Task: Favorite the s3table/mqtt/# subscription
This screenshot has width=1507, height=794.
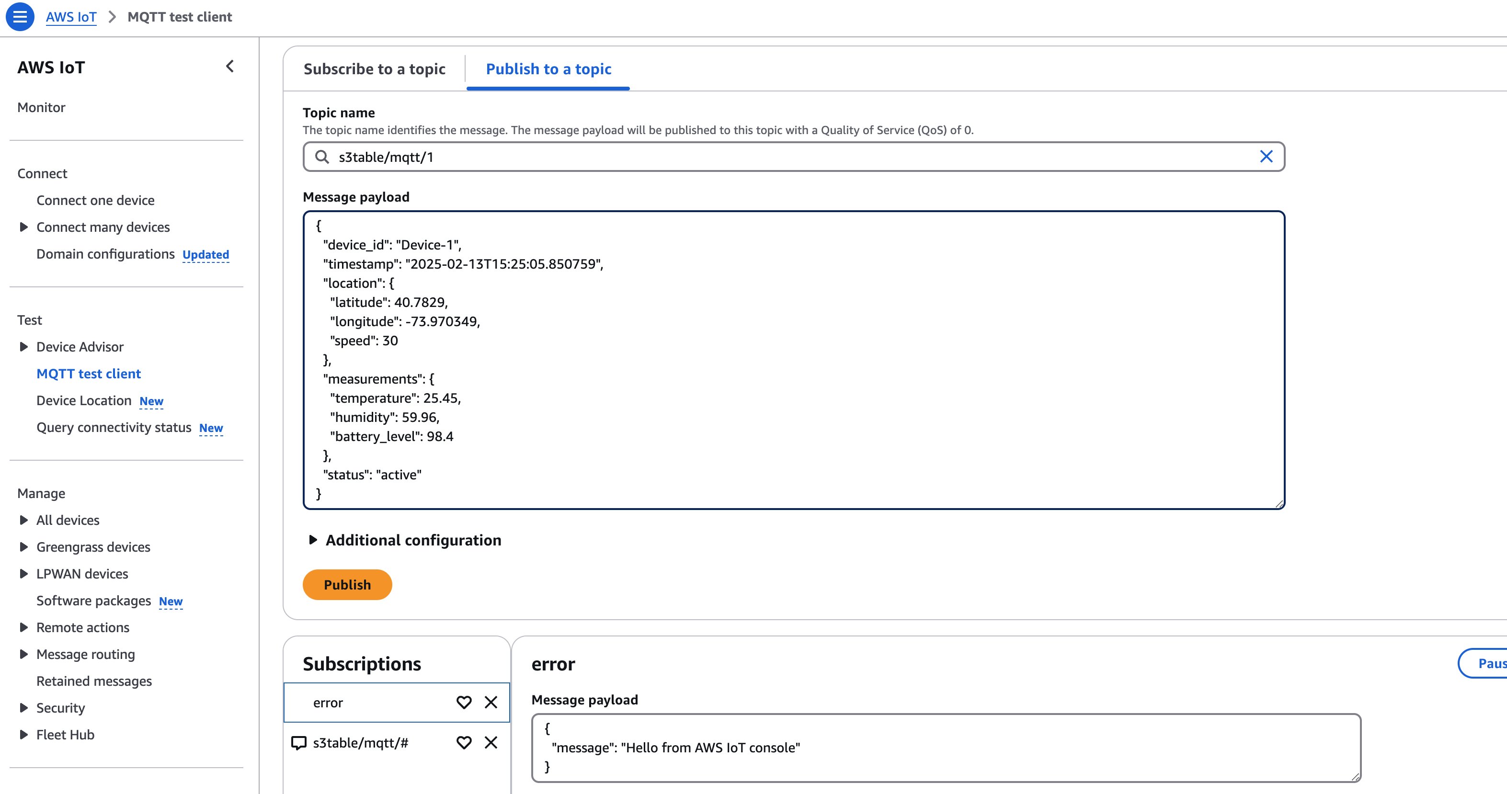Action: (464, 743)
